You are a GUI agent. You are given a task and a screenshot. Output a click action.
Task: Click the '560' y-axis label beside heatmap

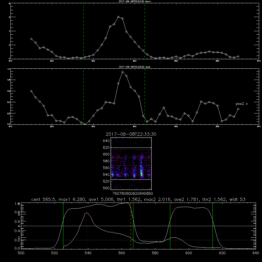pyautogui.click(x=106, y=168)
